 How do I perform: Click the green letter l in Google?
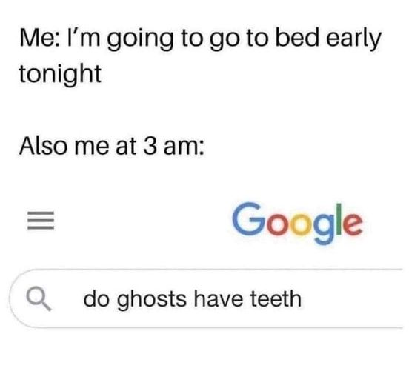(x=339, y=219)
